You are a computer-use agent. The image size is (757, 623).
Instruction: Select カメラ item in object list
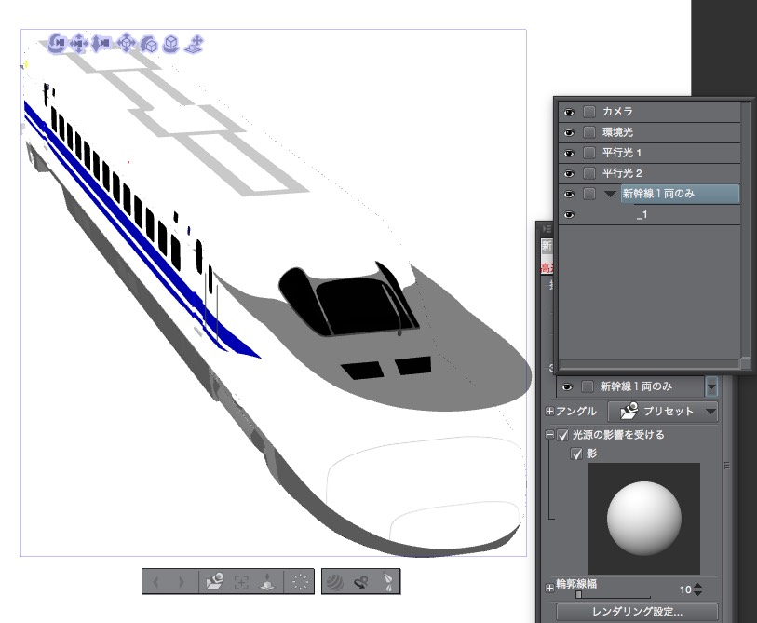point(649,112)
